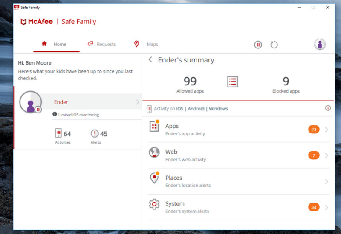Image resolution: width=341 pixels, height=234 pixels.
Task: Select Ender in the kids list
Action: click(x=91, y=102)
